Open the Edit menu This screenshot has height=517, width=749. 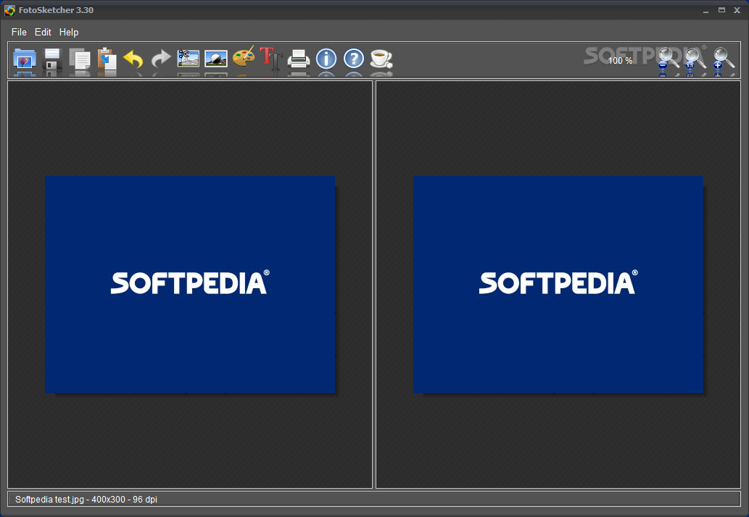click(43, 32)
